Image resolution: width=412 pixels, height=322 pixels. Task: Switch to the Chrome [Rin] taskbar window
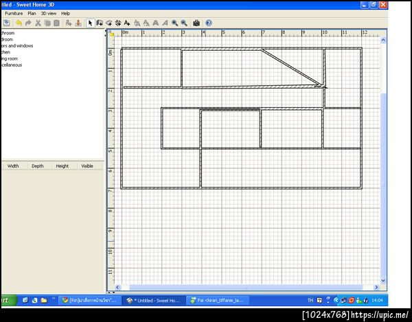(x=89, y=301)
